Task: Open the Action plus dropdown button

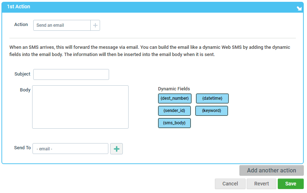Action: (95, 25)
